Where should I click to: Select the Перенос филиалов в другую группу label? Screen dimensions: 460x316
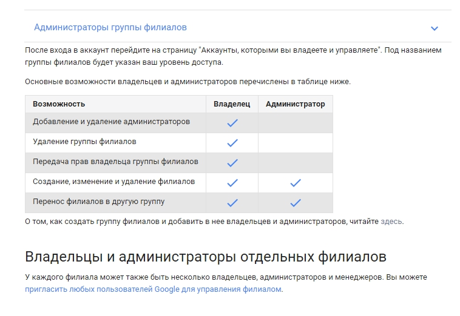98,202
